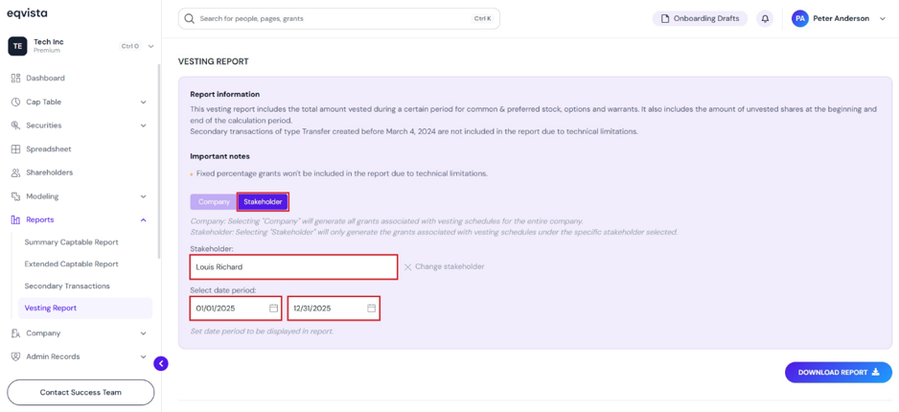Click the Dashboard icon in sidebar
This screenshot has width=899, height=412.
coord(15,78)
